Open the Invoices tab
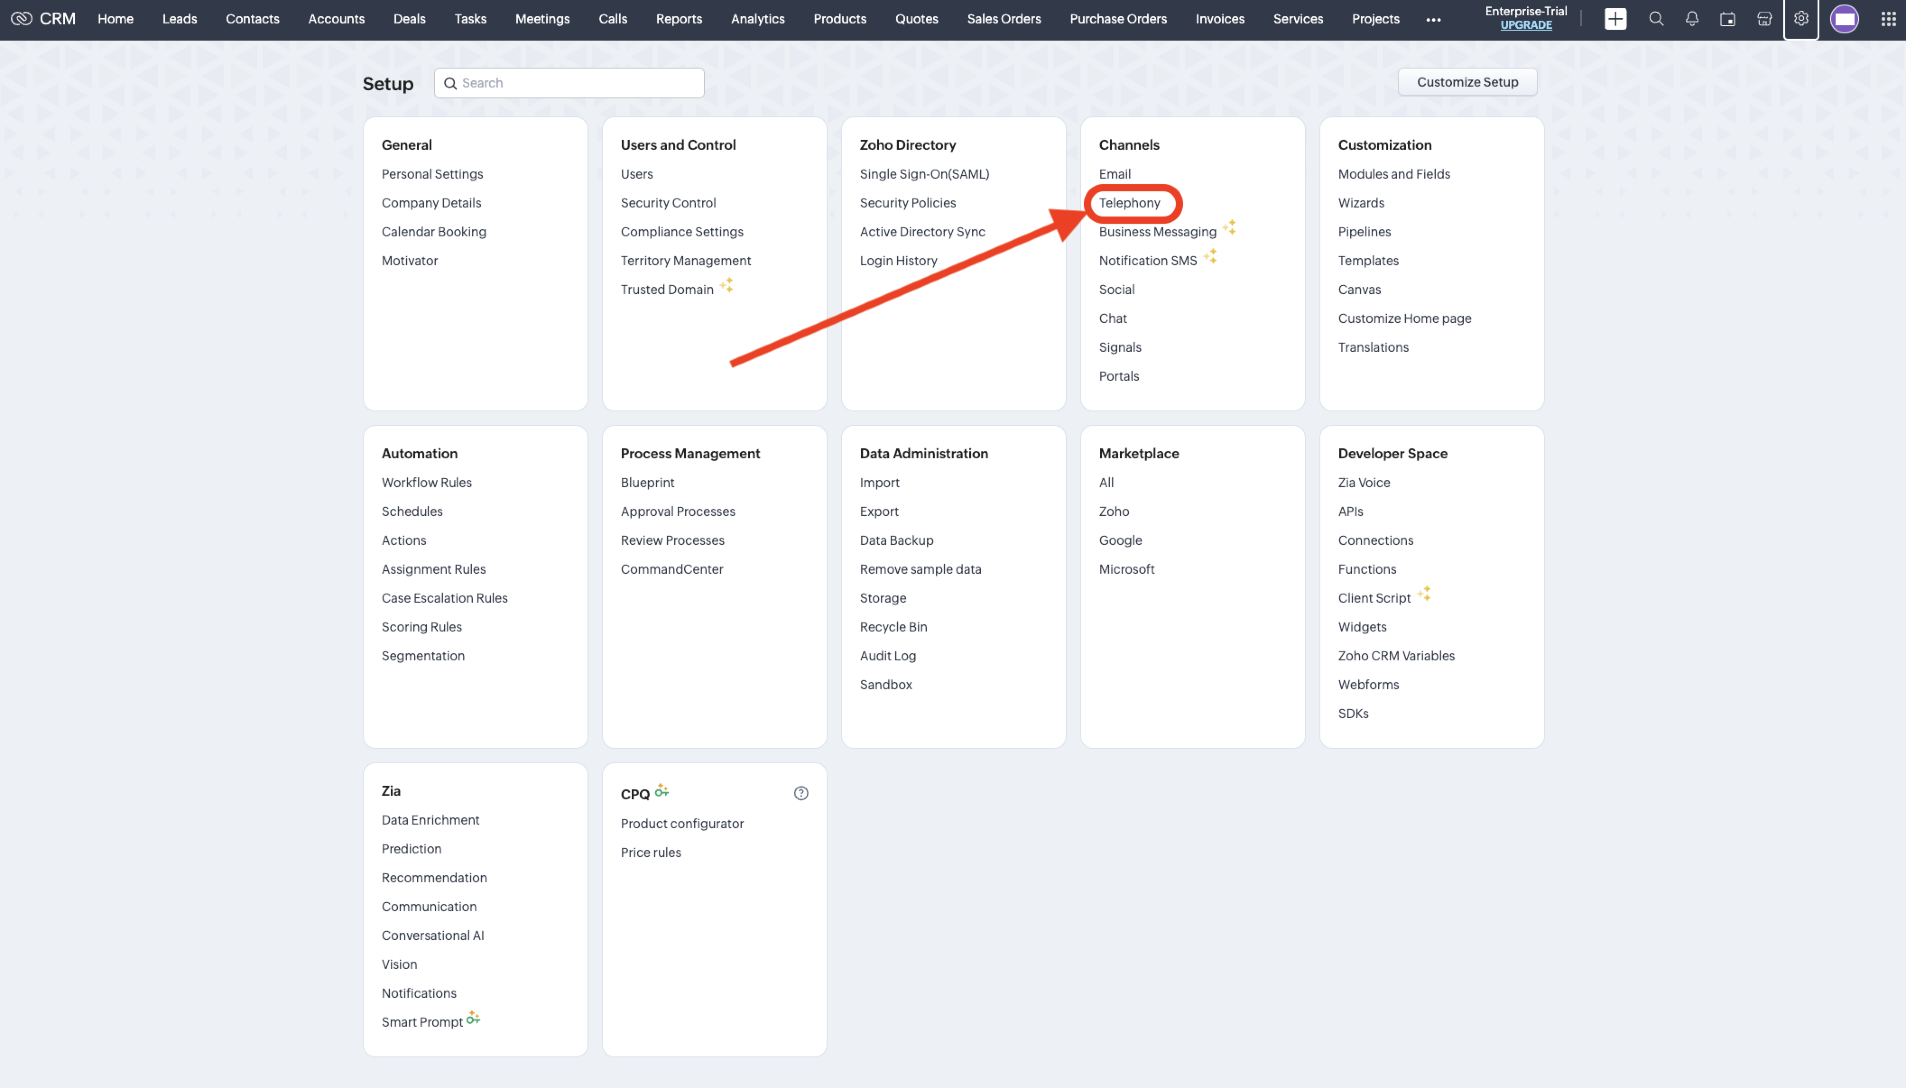1906x1088 pixels. (x=1220, y=18)
